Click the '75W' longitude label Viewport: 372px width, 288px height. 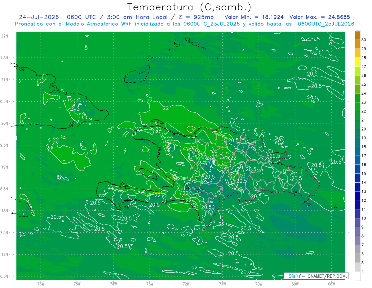pos(77,284)
